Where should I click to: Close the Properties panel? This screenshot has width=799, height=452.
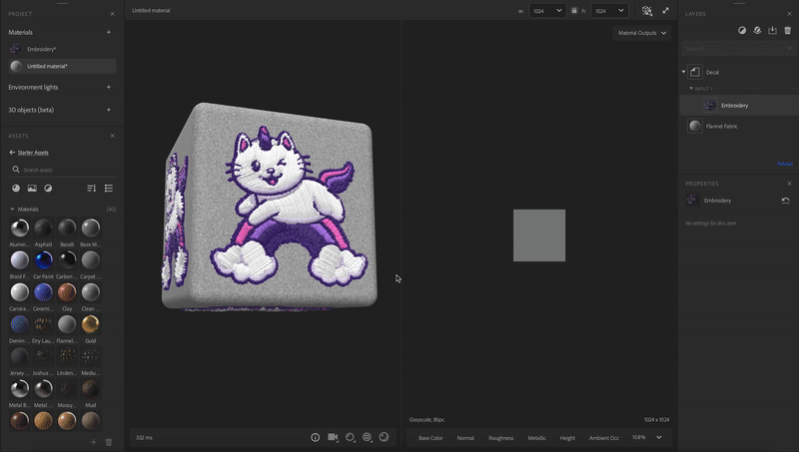pyautogui.click(x=789, y=184)
